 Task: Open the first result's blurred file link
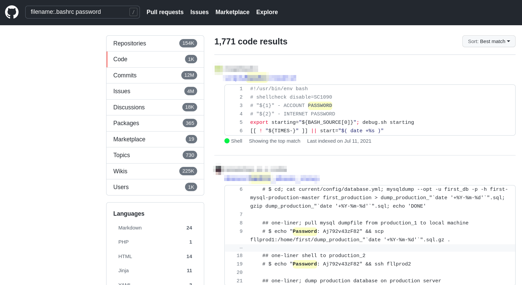(259, 78)
